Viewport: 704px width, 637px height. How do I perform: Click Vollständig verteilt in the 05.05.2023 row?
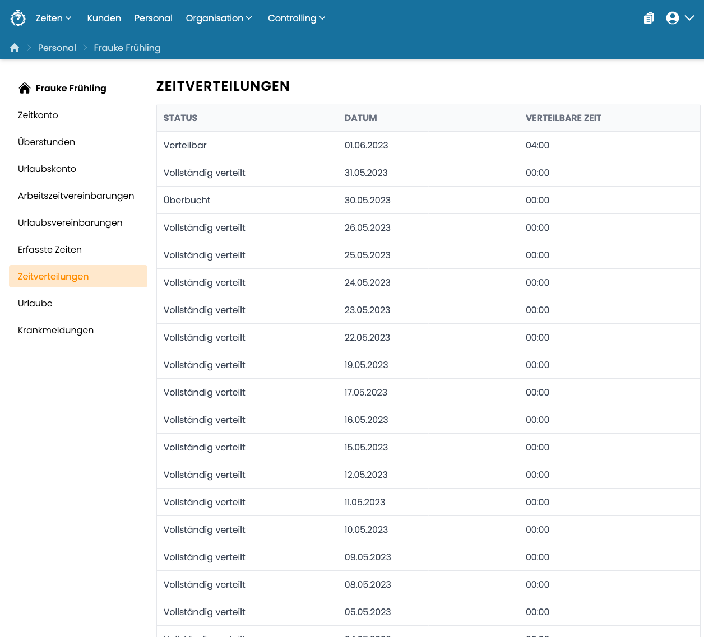click(205, 612)
